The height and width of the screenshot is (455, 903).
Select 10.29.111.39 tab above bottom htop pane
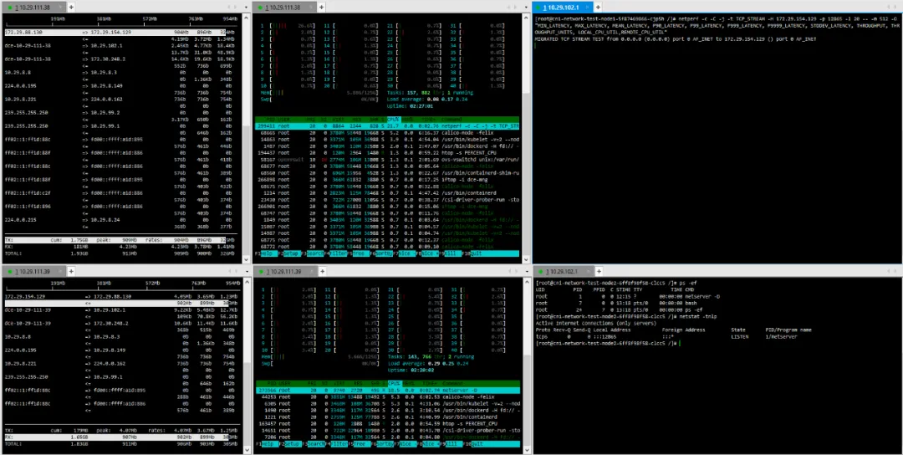[285, 271]
